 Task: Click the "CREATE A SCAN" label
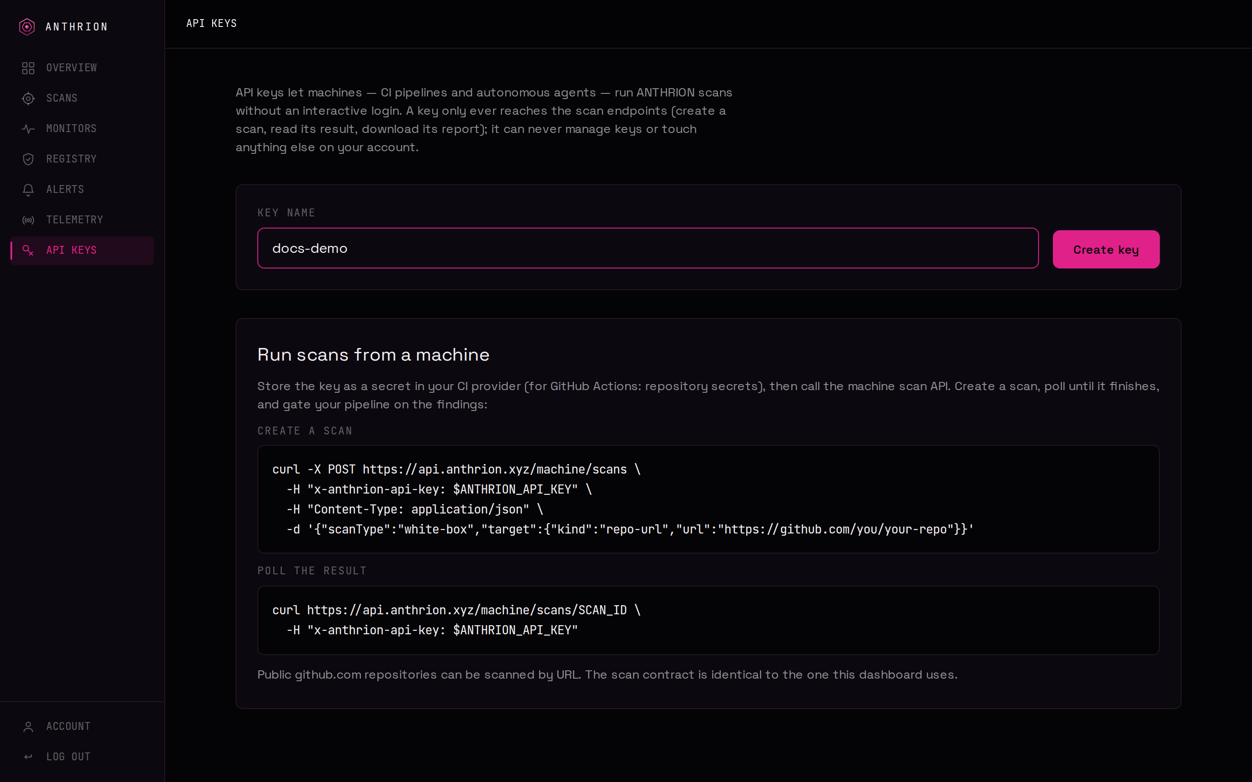point(305,431)
